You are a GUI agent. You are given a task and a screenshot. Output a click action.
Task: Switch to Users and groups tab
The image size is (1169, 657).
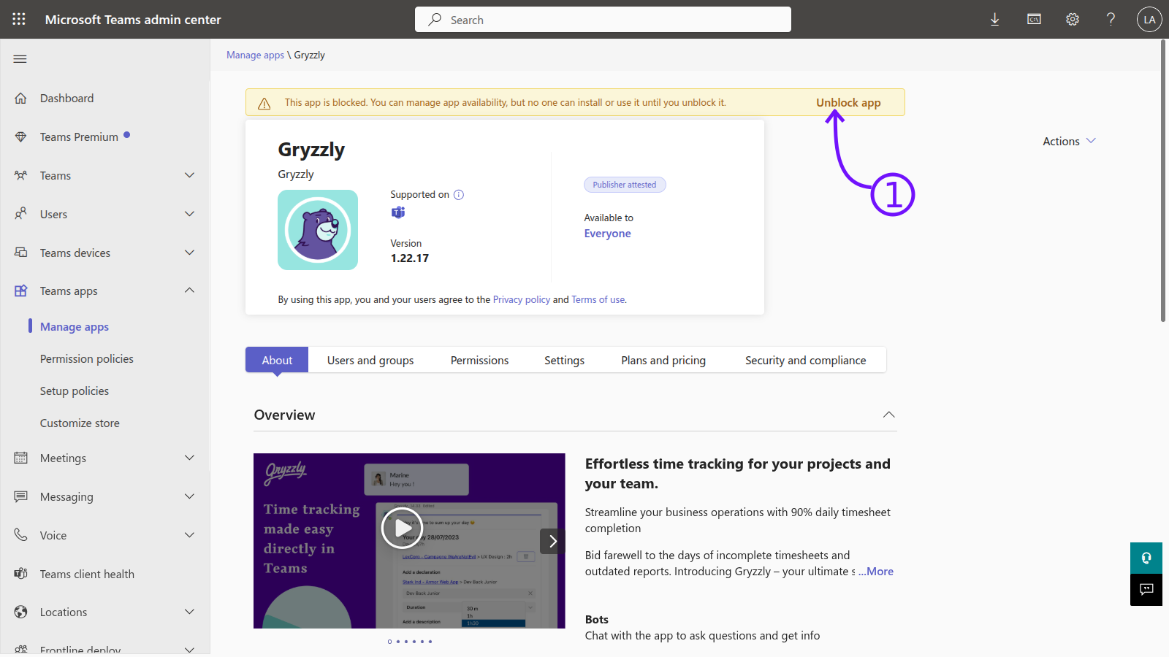[x=370, y=360]
